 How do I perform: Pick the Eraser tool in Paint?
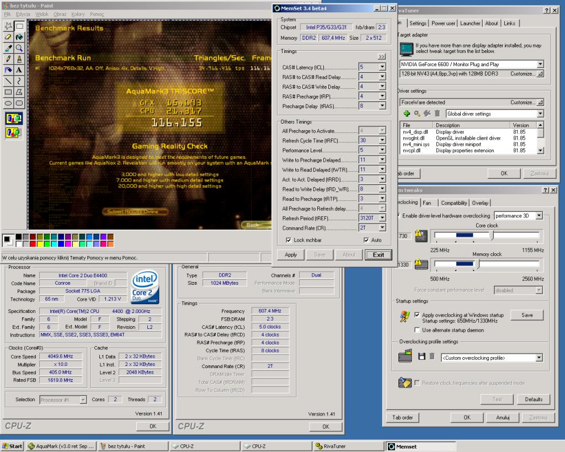tap(8, 37)
